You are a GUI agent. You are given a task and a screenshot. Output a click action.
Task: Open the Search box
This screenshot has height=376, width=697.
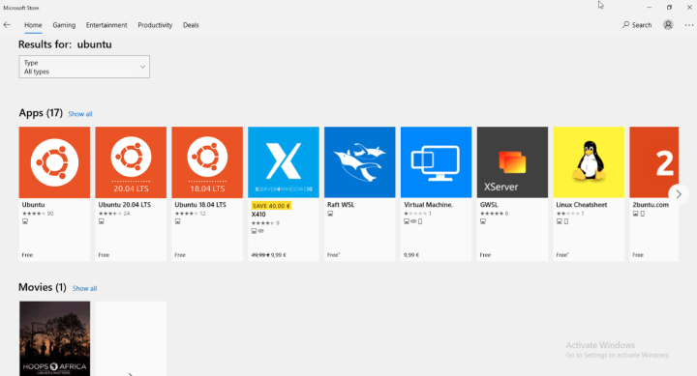(637, 25)
